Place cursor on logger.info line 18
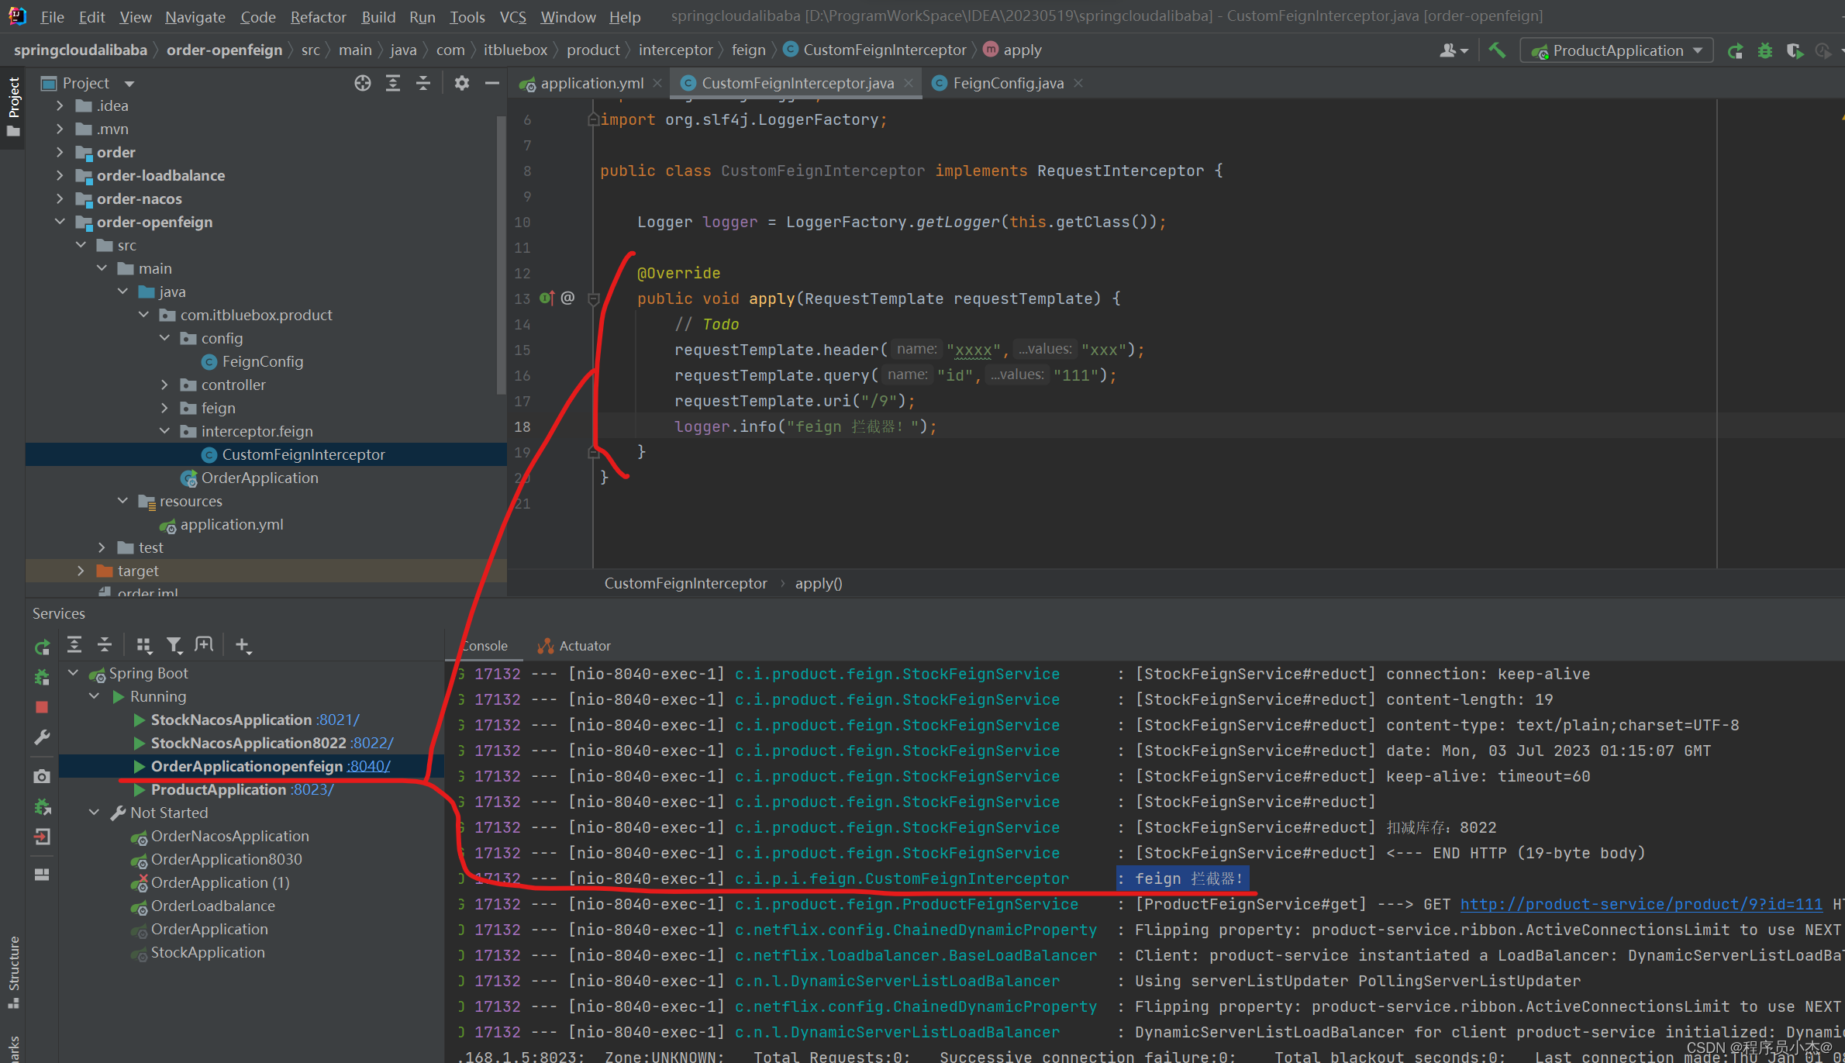1845x1063 pixels. (x=805, y=426)
